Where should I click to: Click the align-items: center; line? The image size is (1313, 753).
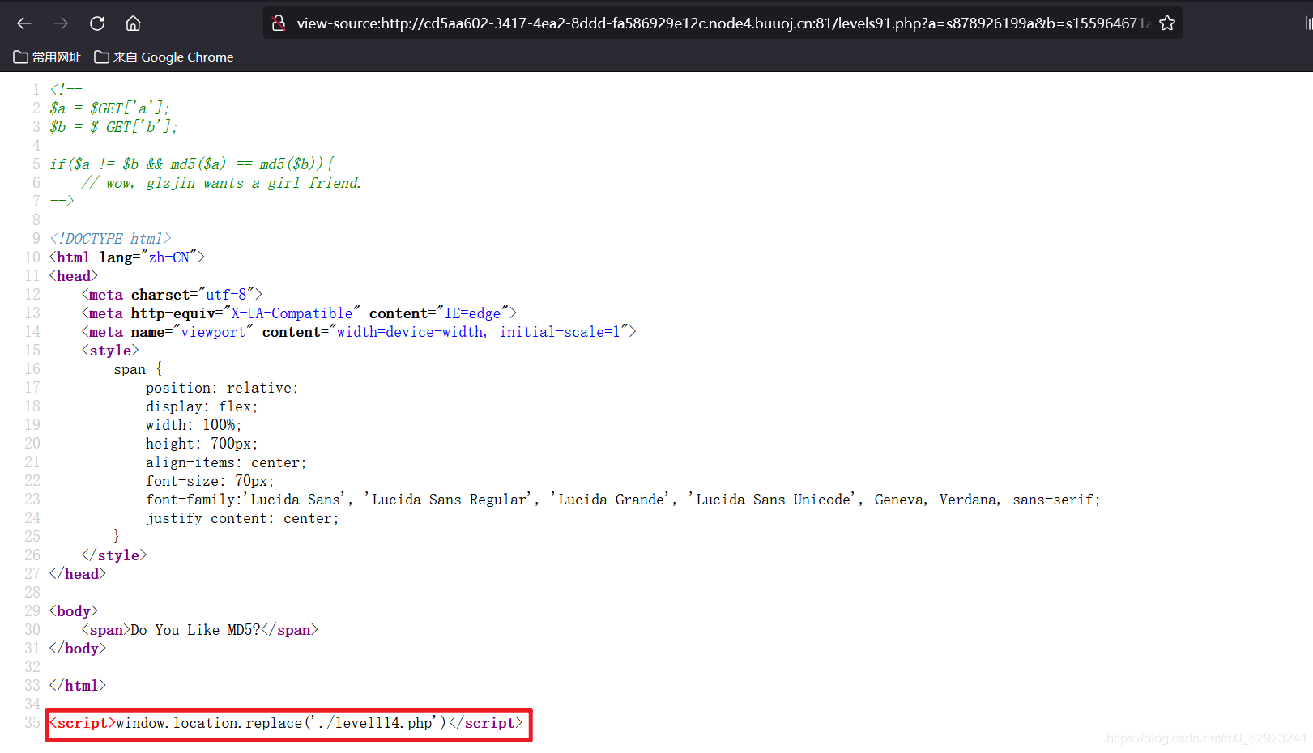pos(226,462)
